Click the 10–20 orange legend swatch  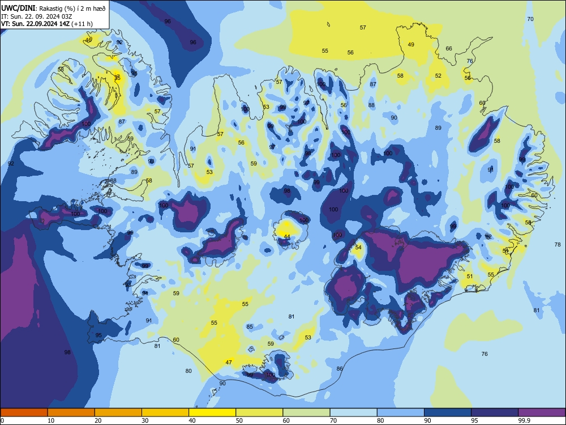(x=71, y=413)
